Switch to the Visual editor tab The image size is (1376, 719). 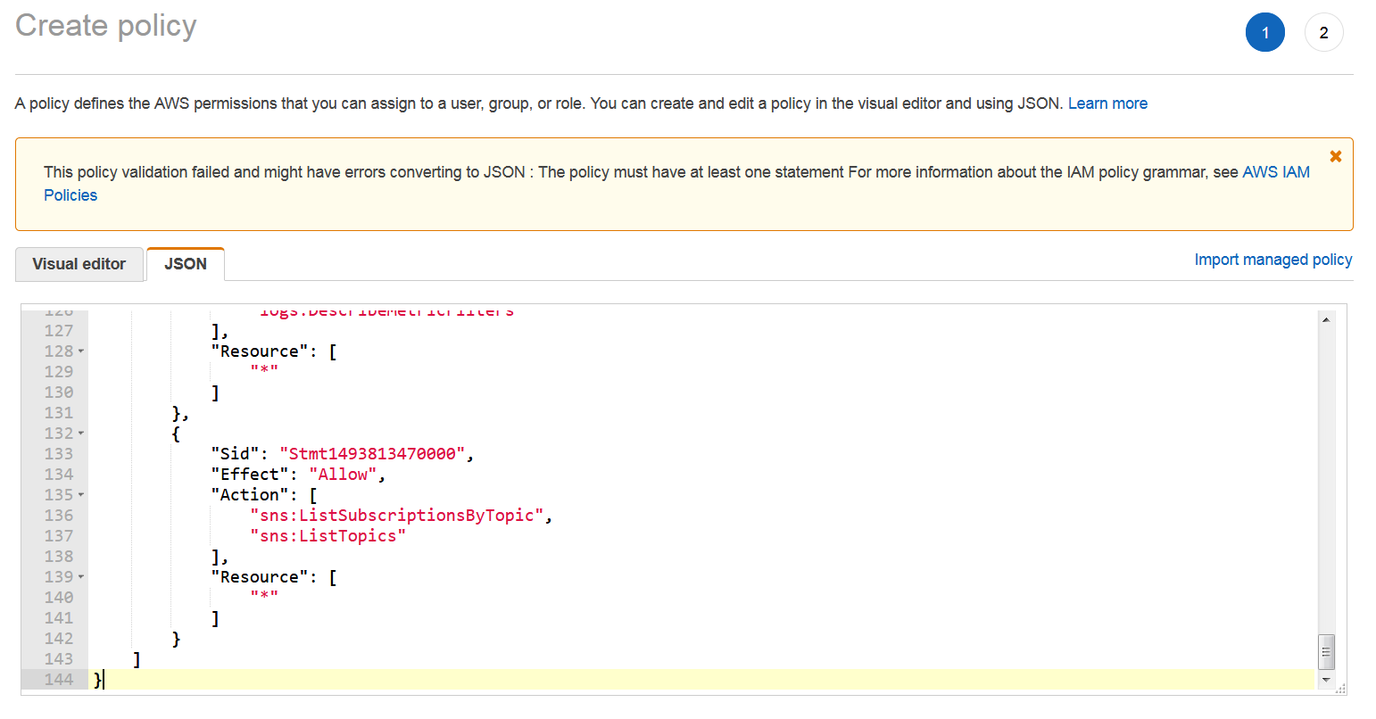[79, 264]
